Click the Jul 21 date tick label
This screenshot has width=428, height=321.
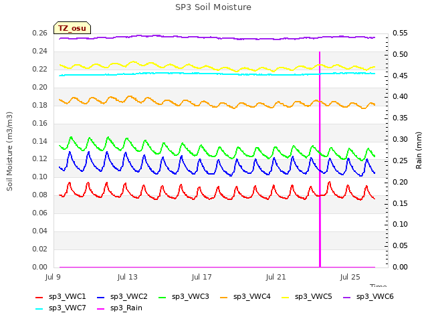[x=276, y=278]
